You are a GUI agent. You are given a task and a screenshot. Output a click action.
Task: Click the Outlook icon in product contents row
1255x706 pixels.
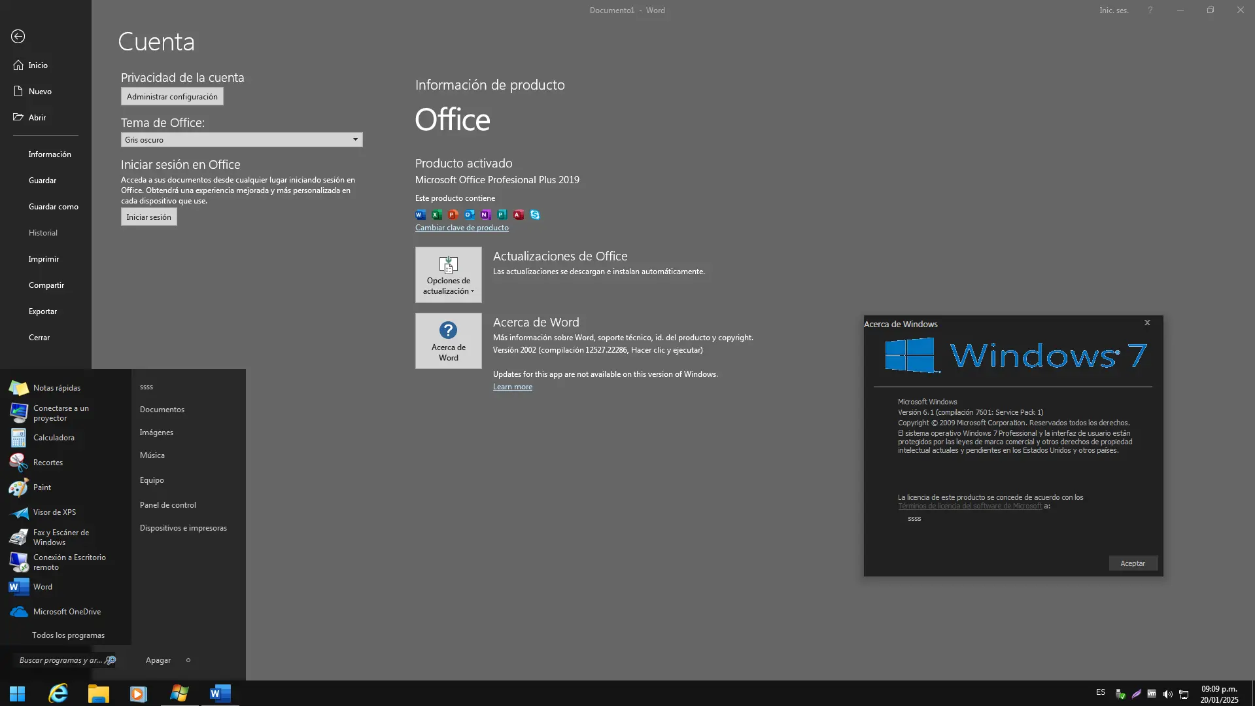469,215
